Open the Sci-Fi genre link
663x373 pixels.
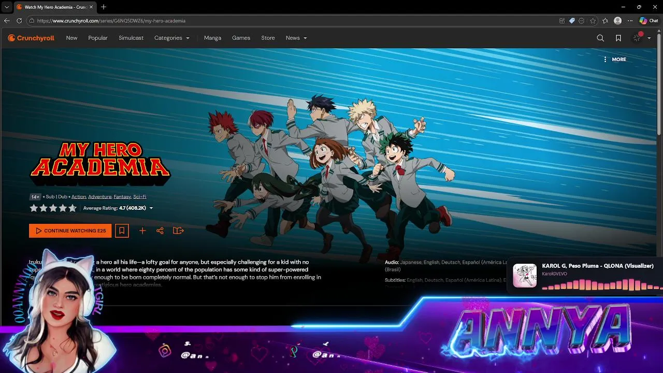(x=140, y=197)
